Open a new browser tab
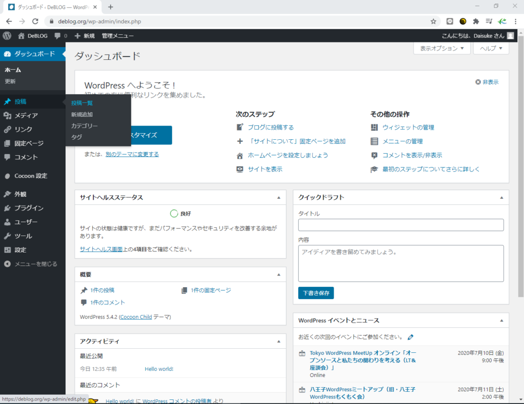 pos(111,7)
